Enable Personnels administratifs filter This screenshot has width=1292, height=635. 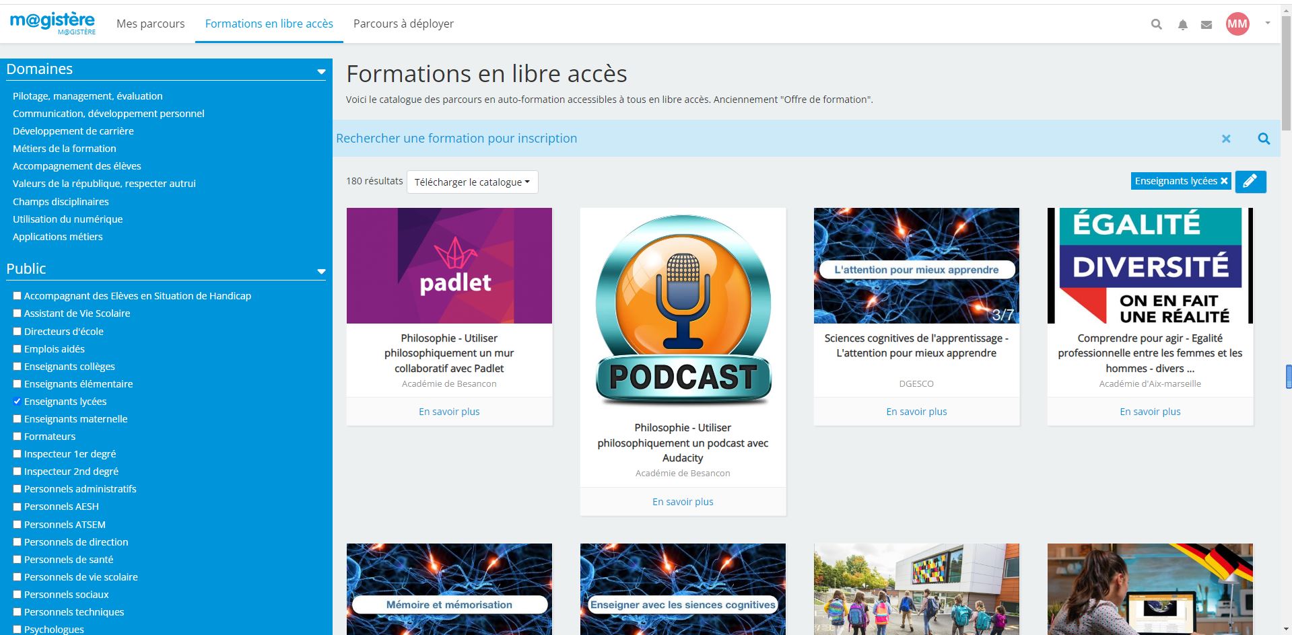tap(18, 489)
